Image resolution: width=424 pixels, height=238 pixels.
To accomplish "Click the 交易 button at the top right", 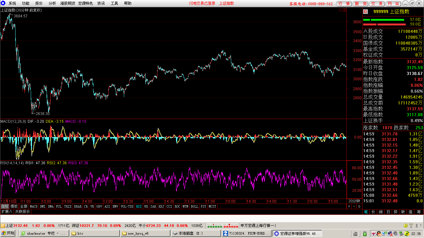I will [377, 4].
